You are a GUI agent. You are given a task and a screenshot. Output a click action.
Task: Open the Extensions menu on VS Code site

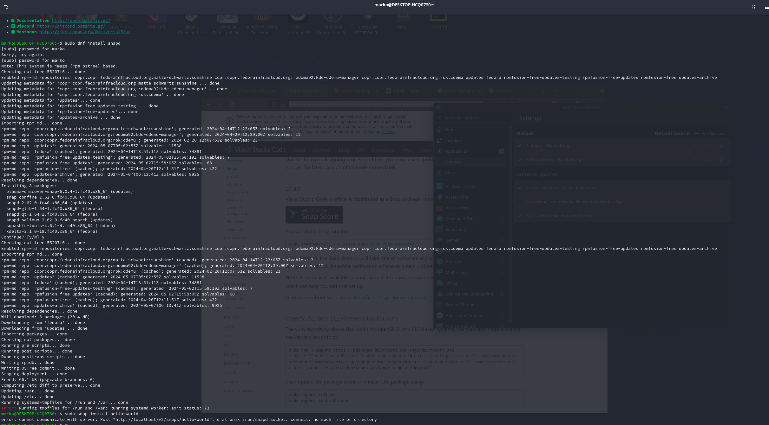pos(383,150)
